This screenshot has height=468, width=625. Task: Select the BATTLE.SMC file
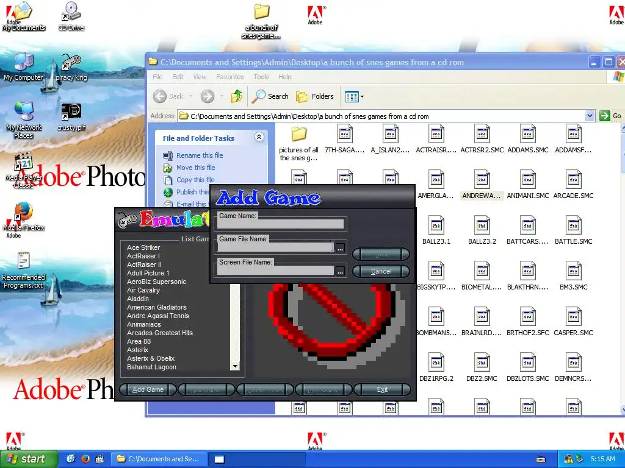(573, 230)
